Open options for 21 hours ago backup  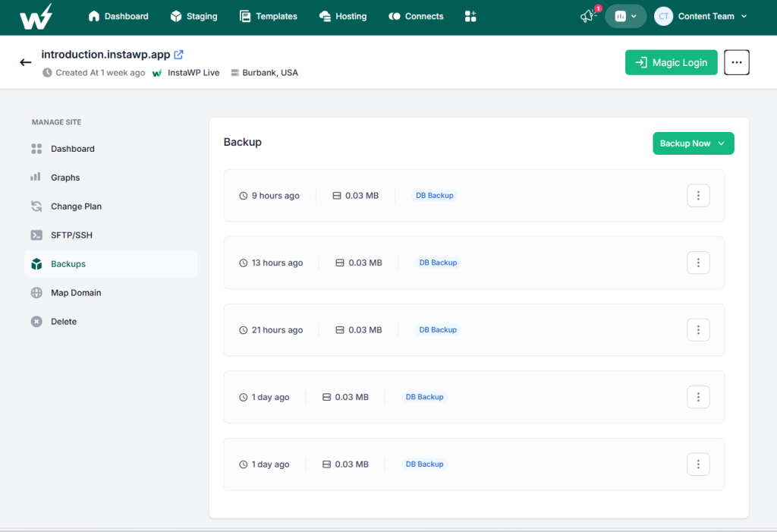pyautogui.click(x=698, y=329)
